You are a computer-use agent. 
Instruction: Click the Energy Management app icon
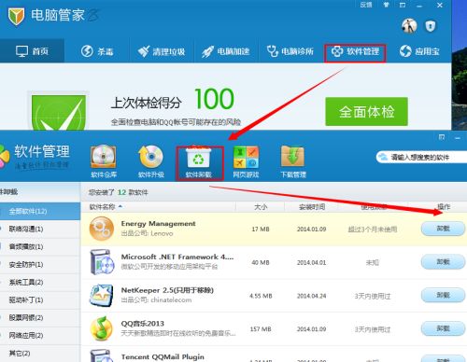(x=102, y=229)
